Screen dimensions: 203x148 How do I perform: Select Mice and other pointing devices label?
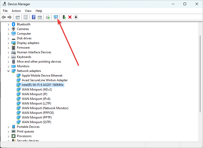[x=39, y=62]
